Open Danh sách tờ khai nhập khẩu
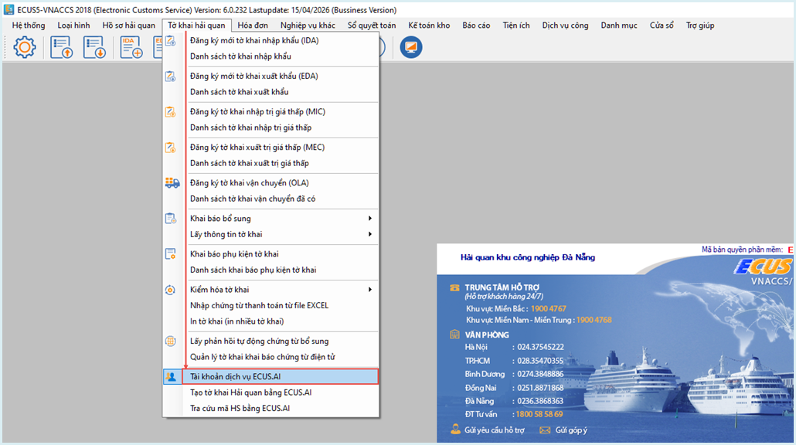Viewport: 796px width, 445px height. click(x=240, y=56)
